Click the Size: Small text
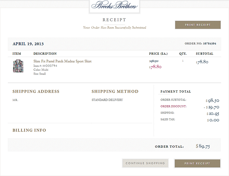This screenshot has height=176, width=229. [x=39, y=74]
